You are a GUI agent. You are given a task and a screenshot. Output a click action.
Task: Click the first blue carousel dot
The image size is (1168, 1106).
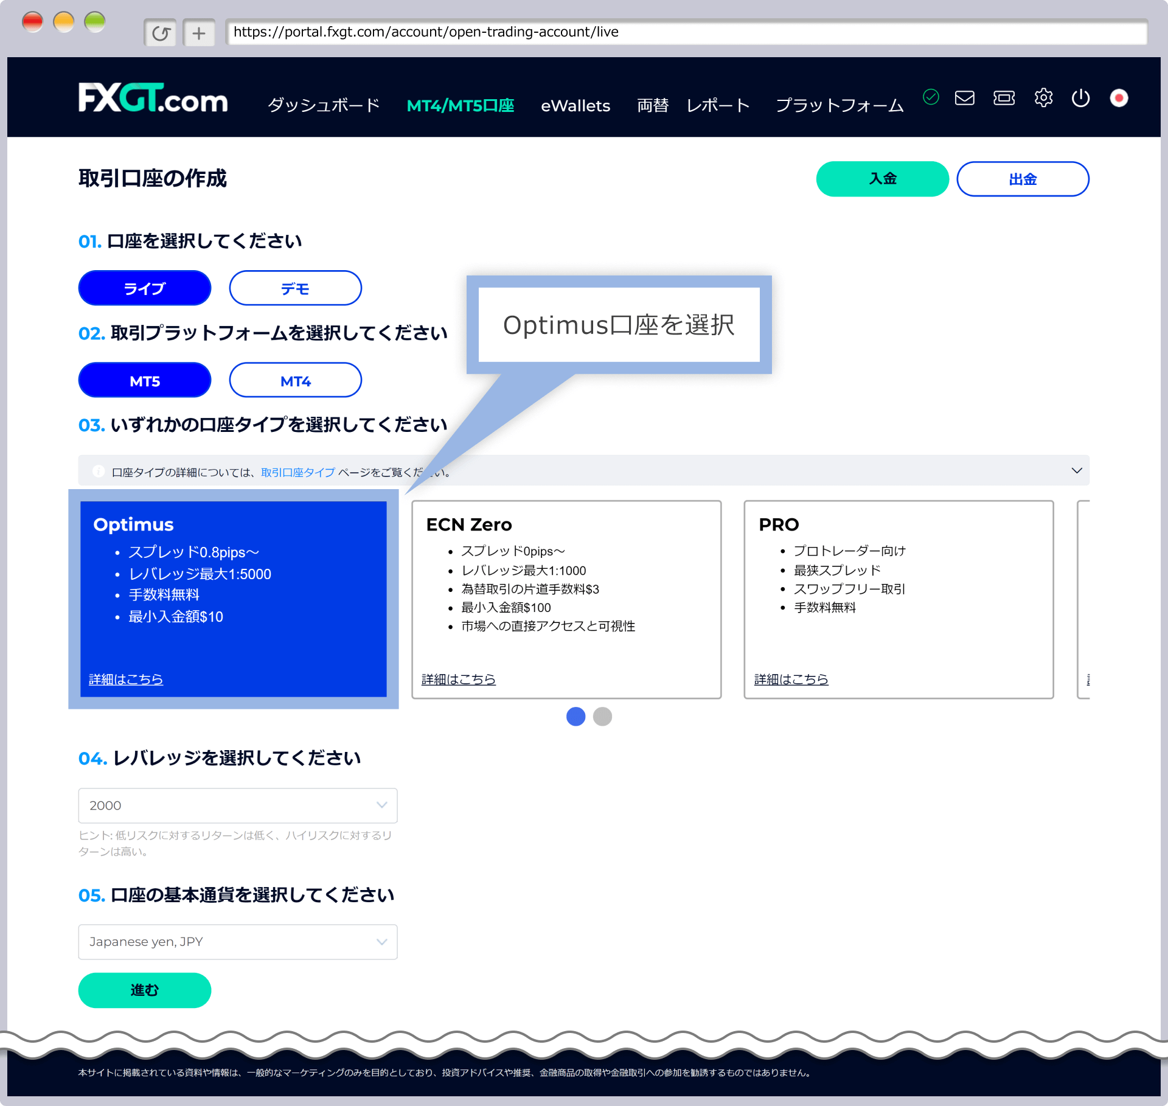(575, 717)
